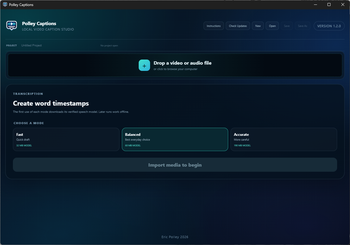This screenshot has height=245, width=350.
Task: Click the 'Eric Polley 2026' footer text
Action: click(175, 237)
